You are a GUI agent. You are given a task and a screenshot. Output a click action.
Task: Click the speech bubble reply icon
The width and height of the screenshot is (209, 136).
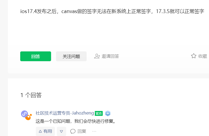(x=73, y=131)
